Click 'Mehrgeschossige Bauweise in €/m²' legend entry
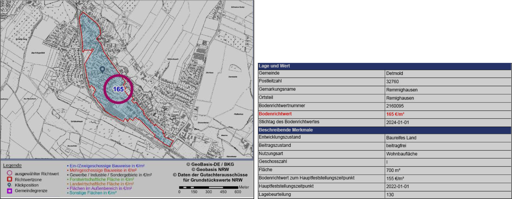Image resolution: width=512 pixels, height=199 pixels. pos(102,170)
